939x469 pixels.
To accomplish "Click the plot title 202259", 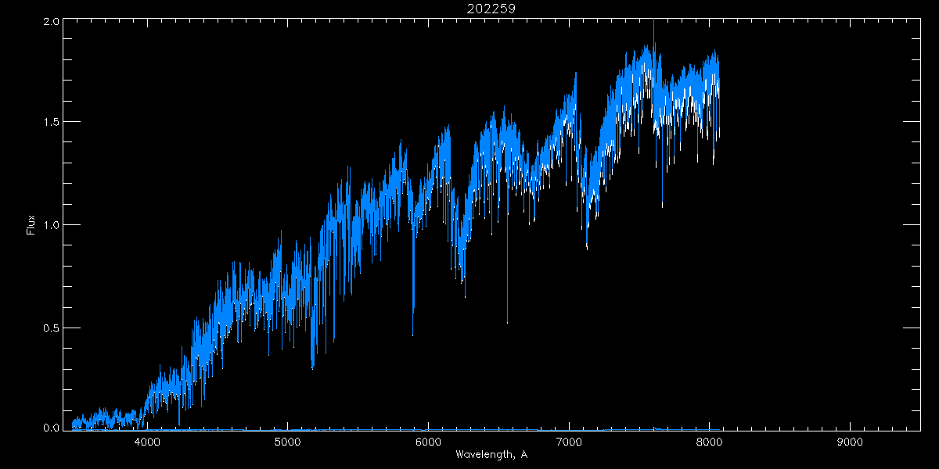I will tap(492, 9).
